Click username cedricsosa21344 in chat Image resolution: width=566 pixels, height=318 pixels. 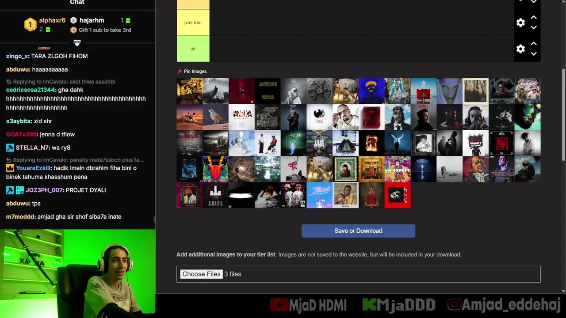click(31, 90)
